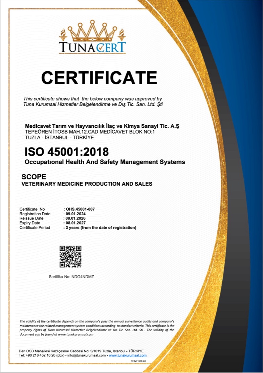Select '3 years (from the date of registration)'
The height and width of the screenshot is (373, 263).
click(x=101, y=228)
